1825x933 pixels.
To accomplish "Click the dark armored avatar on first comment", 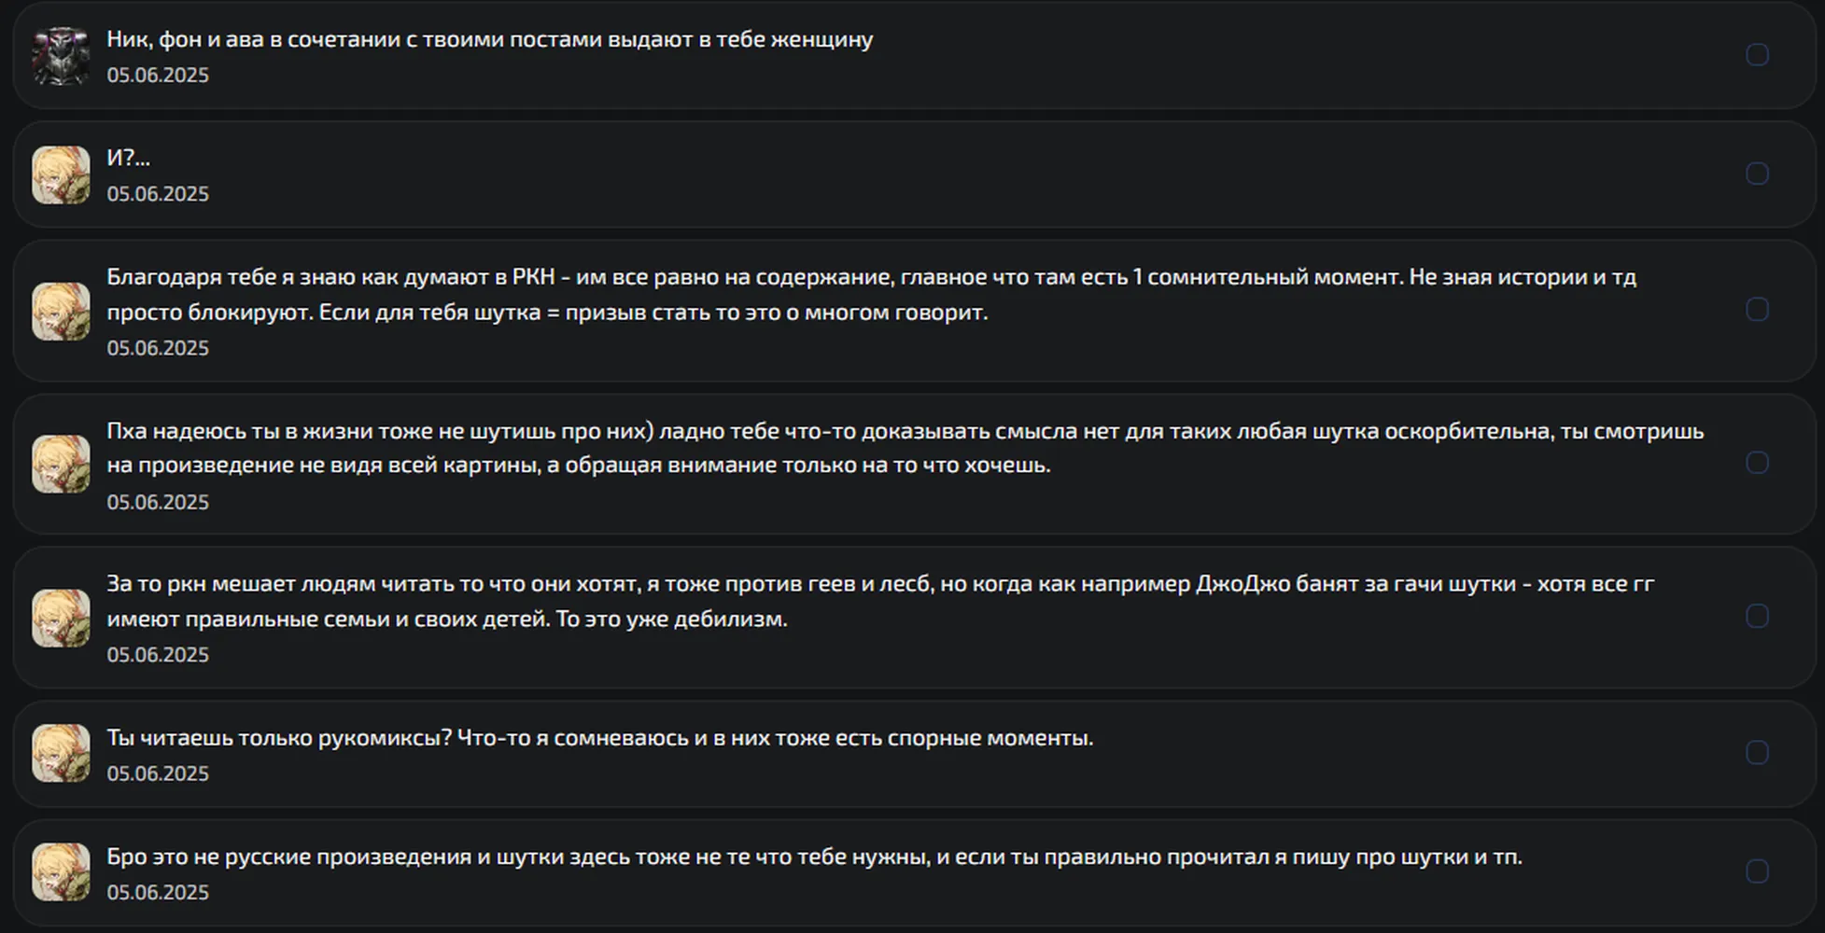I will coord(61,56).
